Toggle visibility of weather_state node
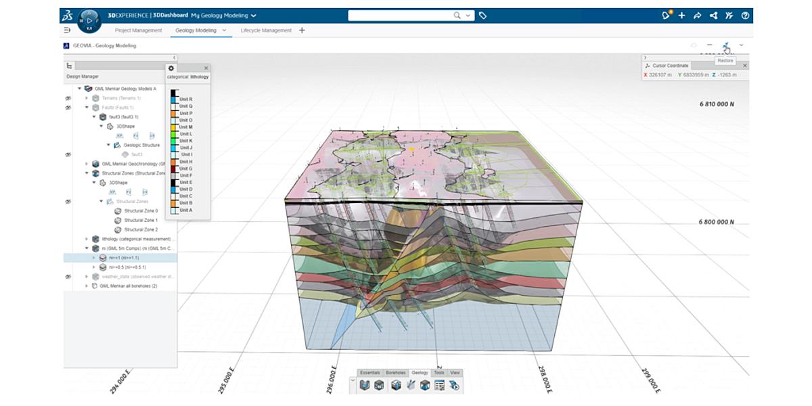The width and height of the screenshot is (812, 406). coord(66,275)
